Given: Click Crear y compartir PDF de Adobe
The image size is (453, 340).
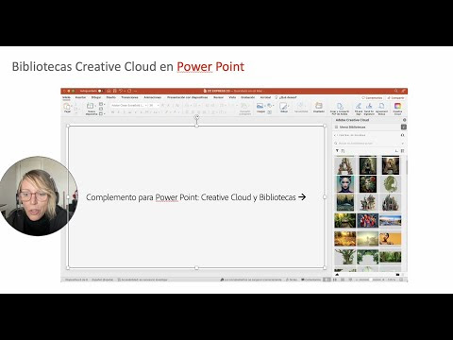Looking at the screenshot, I should click(340, 109).
